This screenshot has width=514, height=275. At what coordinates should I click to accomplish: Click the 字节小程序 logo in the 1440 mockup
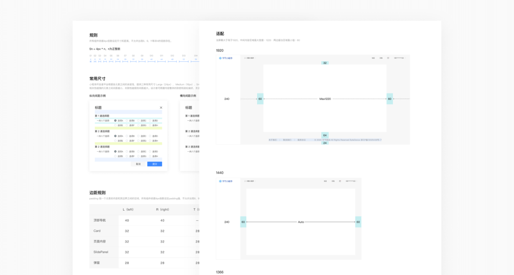[226, 181]
